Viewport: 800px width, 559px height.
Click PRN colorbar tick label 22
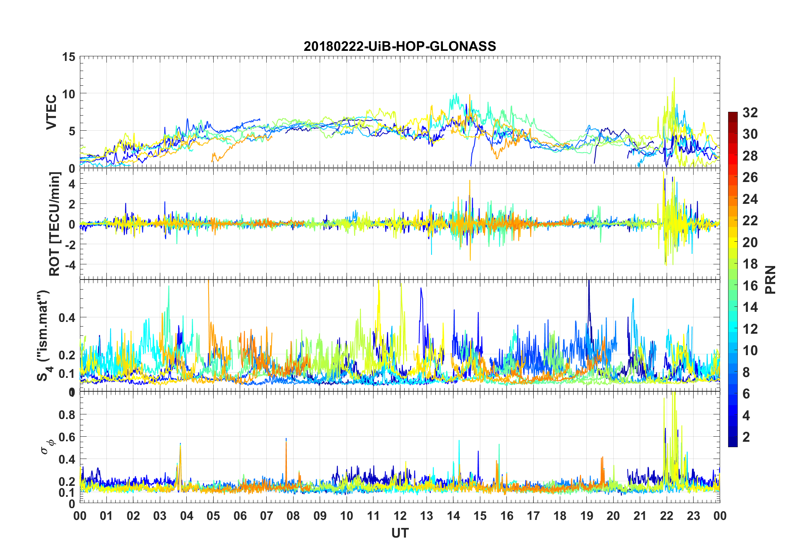click(750, 221)
